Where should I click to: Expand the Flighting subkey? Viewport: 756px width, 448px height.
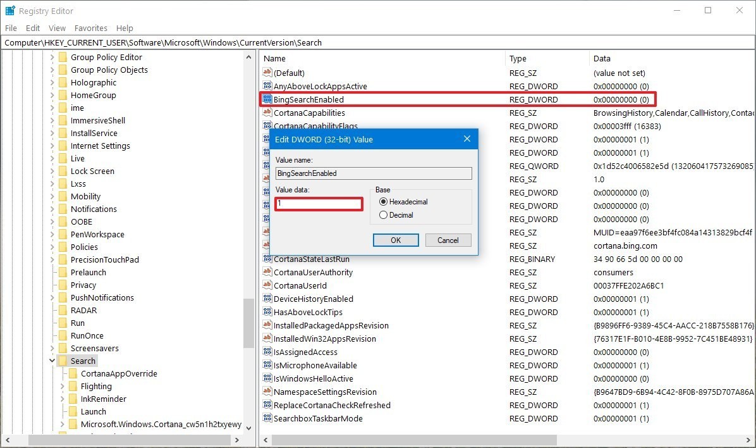point(62,386)
